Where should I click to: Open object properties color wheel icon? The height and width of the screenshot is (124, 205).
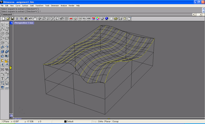[x=98, y=18]
